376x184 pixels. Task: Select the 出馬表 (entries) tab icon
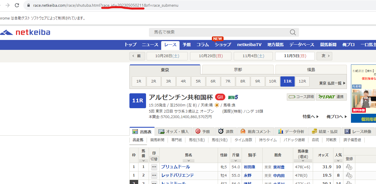point(136,131)
